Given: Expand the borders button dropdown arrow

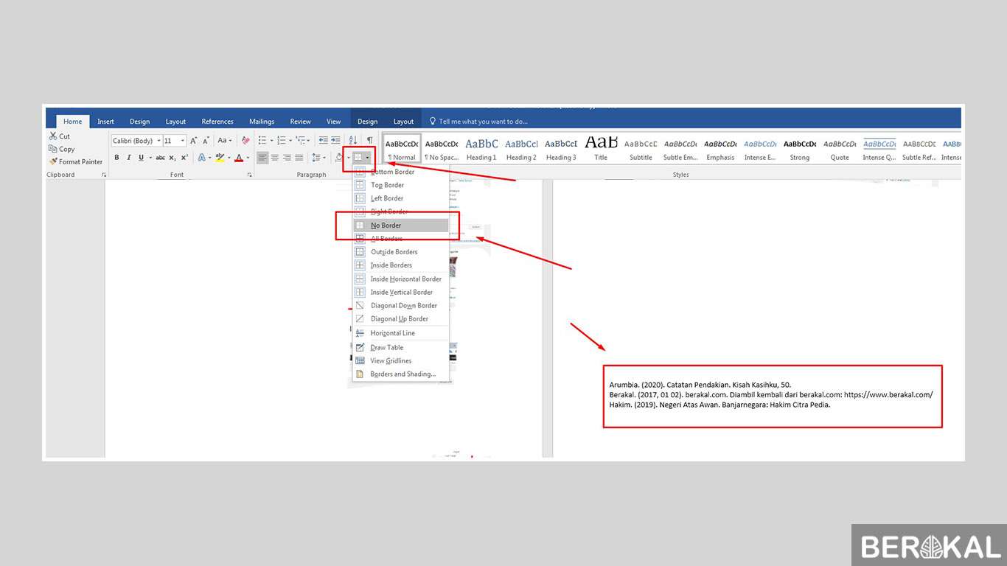Looking at the screenshot, I should click(367, 158).
